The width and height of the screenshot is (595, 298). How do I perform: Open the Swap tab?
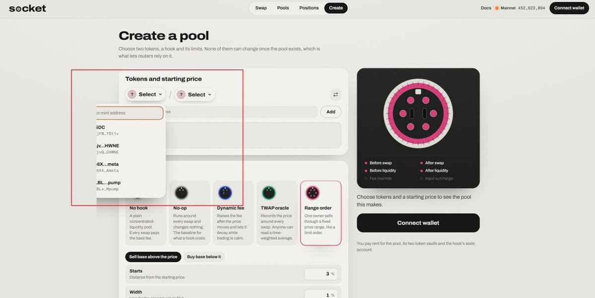(x=261, y=8)
